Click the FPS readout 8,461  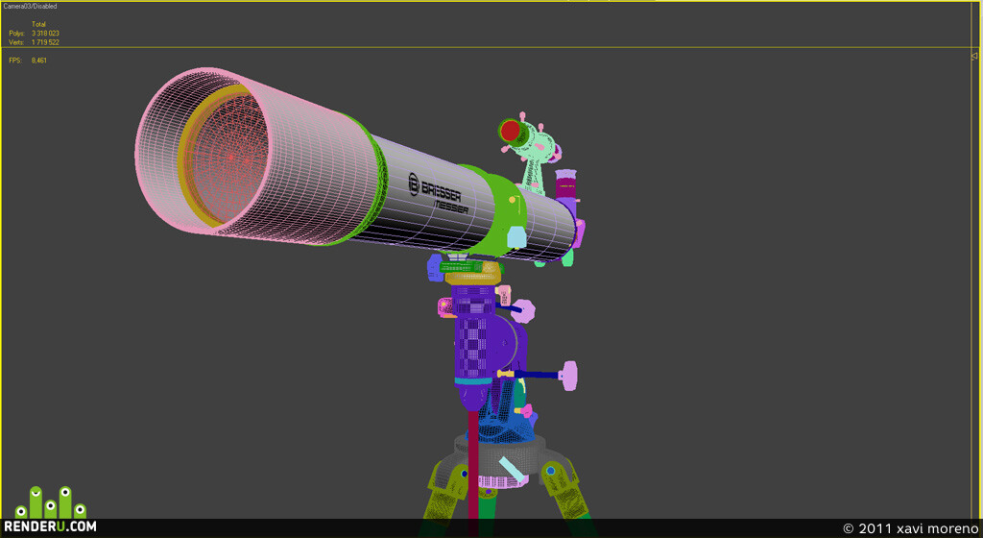point(38,61)
